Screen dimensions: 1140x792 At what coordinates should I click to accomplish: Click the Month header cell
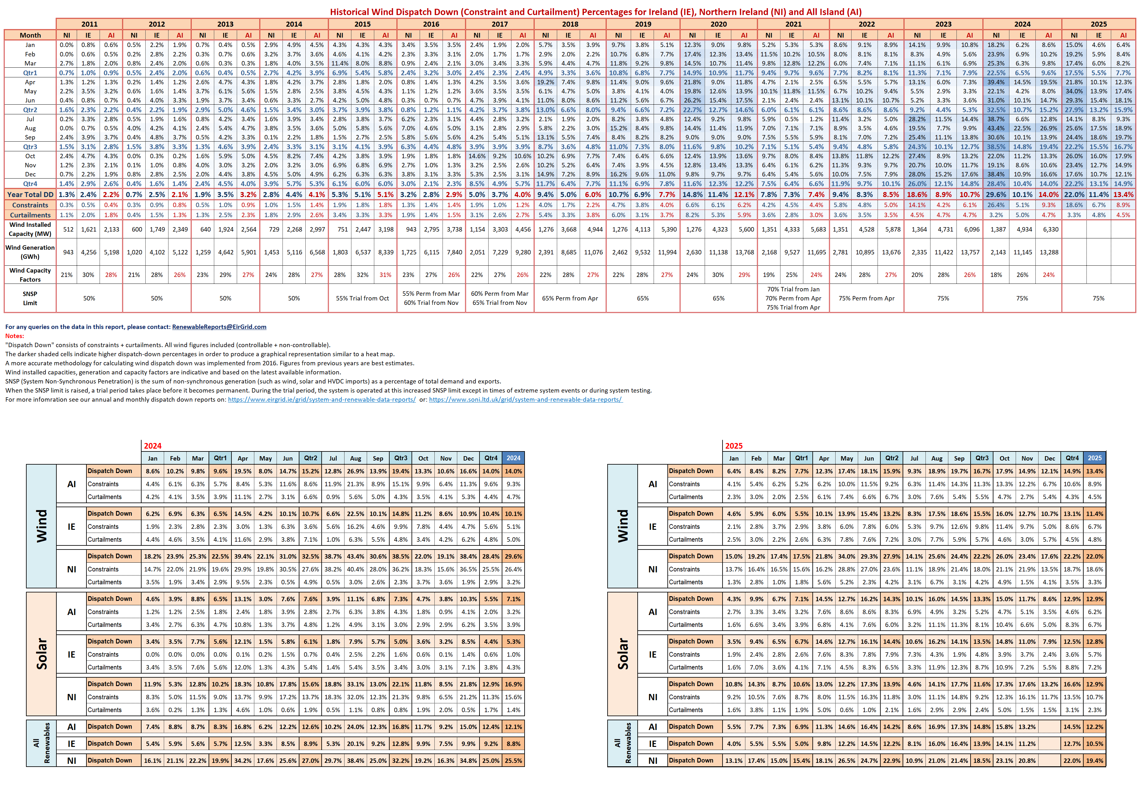click(30, 35)
